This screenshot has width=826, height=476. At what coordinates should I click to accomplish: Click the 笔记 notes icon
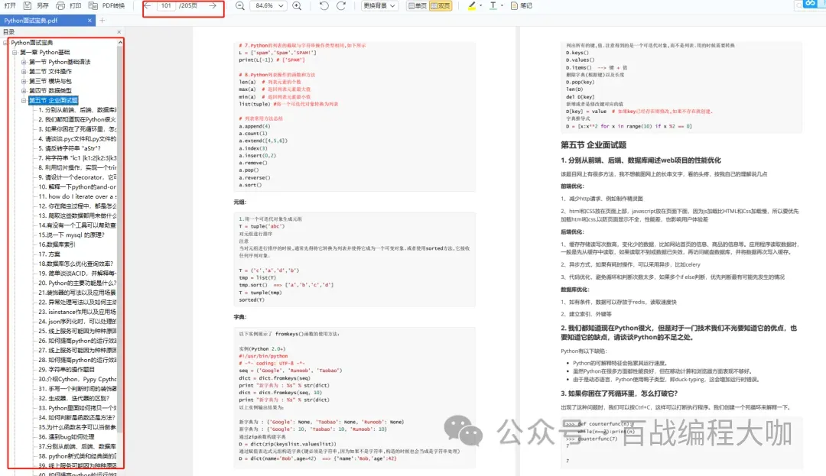pos(514,6)
